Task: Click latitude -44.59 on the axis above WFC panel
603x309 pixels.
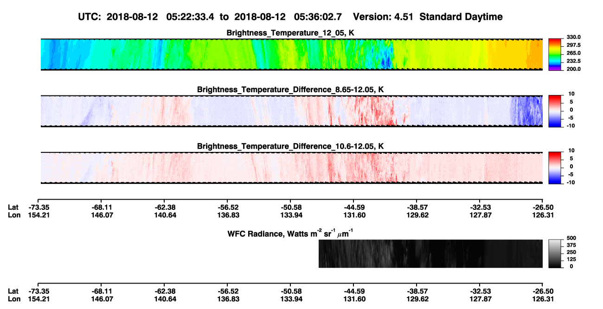Action: pos(353,208)
